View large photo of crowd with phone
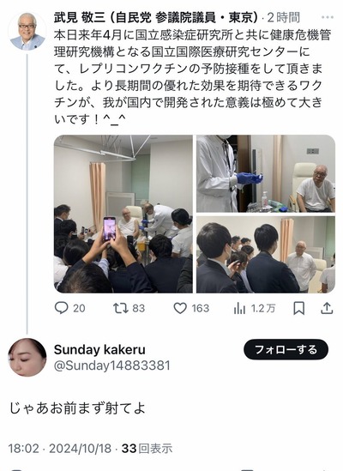This screenshot has height=471, width=343. coord(123,214)
